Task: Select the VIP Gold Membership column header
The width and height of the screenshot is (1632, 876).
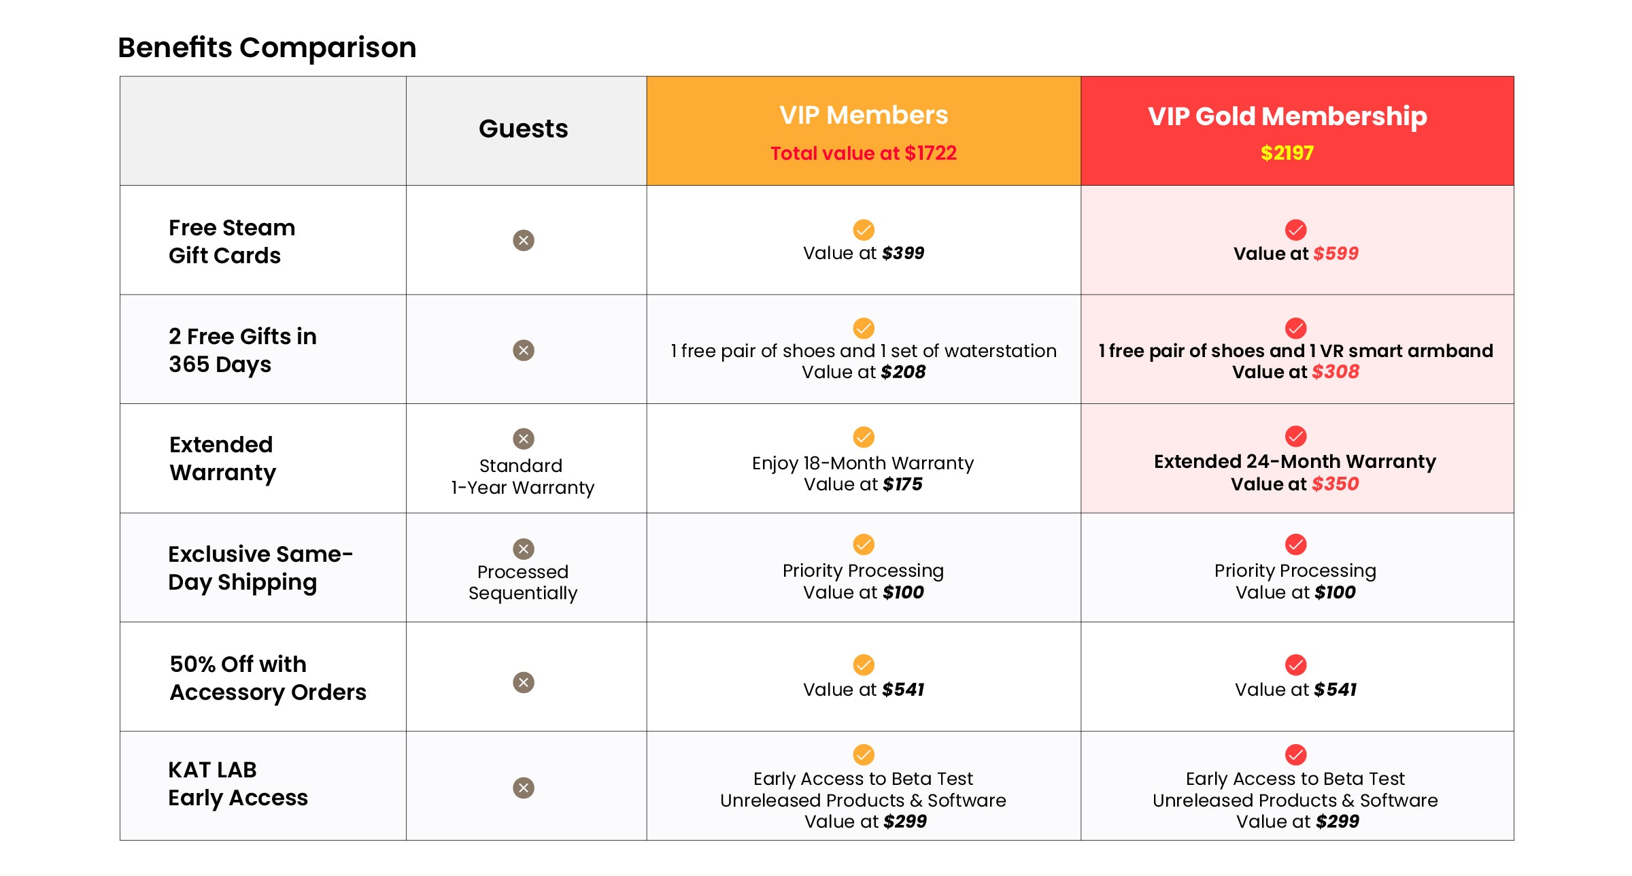Action: click(x=1287, y=116)
